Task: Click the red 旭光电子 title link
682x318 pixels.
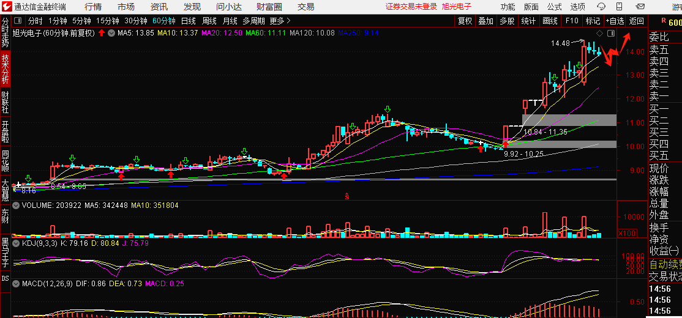Action: (x=457, y=7)
